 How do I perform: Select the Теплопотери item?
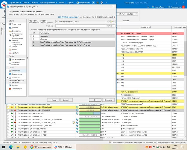[x=17, y=88]
